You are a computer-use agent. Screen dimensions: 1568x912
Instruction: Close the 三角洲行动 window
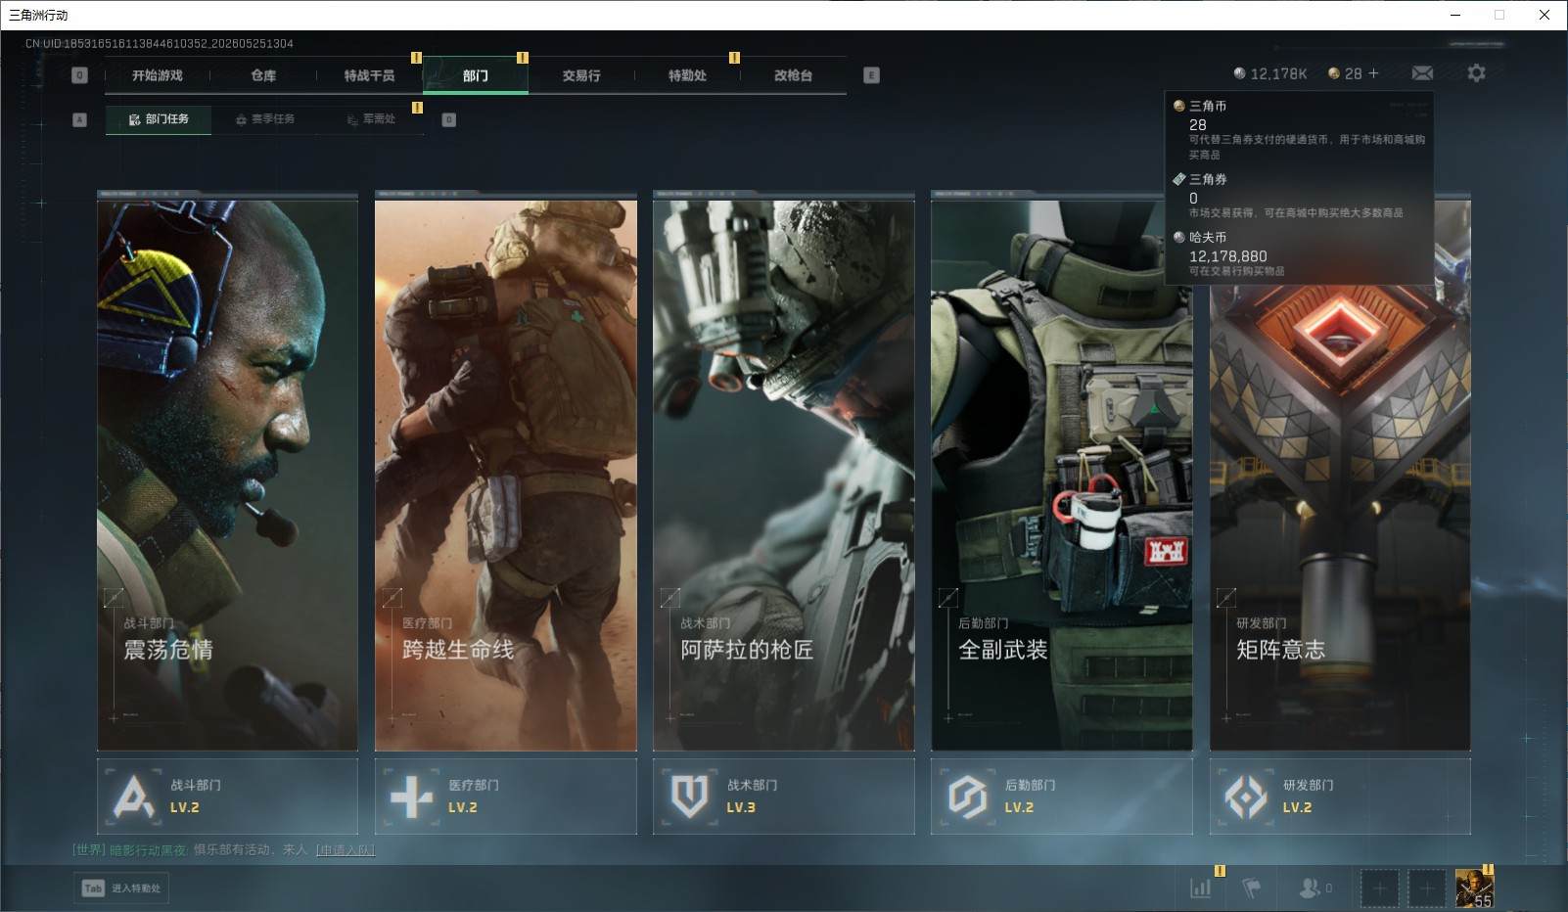(1545, 15)
